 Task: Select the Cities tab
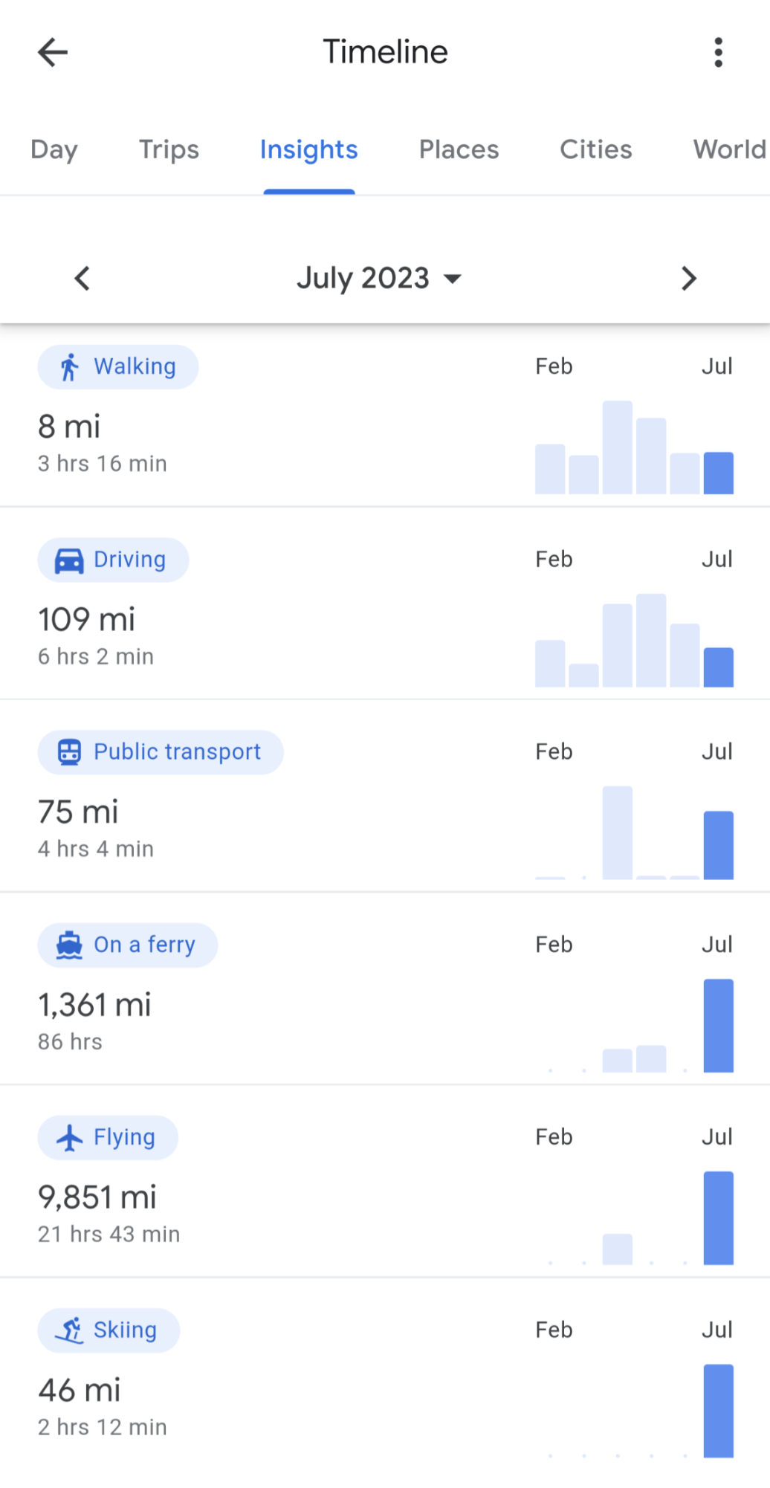(595, 149)
